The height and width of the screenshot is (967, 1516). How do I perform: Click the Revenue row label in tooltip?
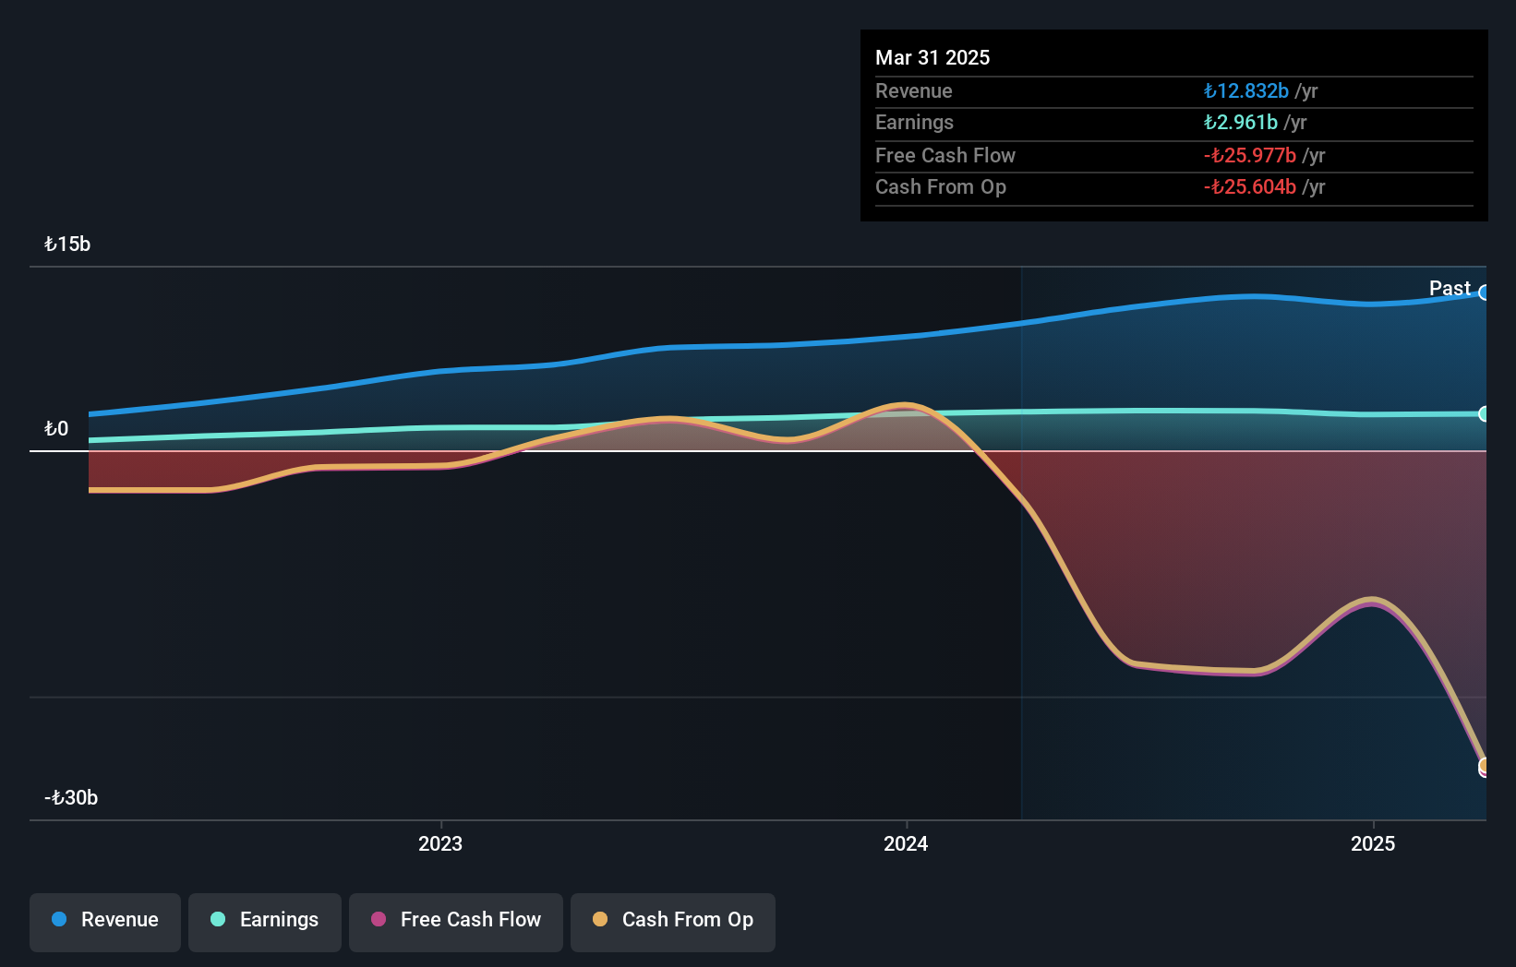[914, 90]
